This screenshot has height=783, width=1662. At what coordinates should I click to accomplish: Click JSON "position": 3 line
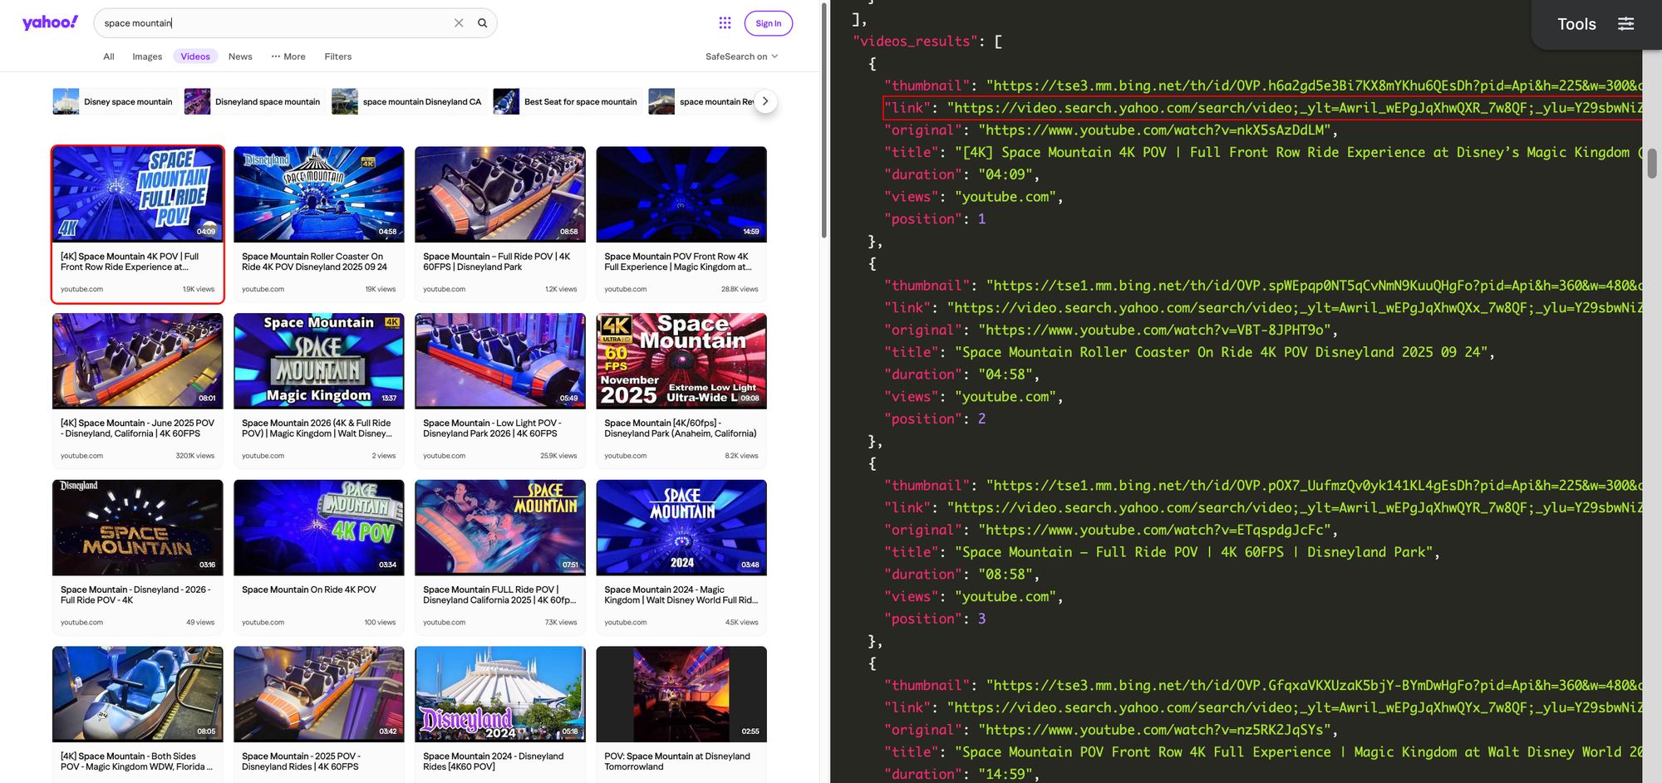tap(935, 619)
